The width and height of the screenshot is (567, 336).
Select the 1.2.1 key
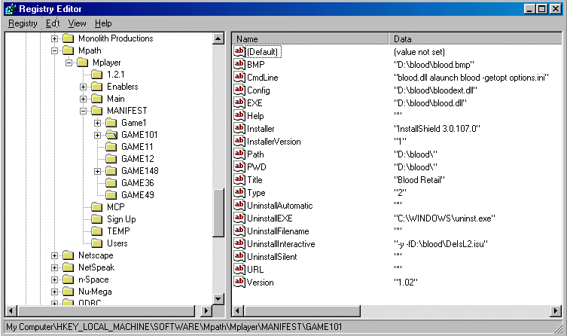click(x=116, y=75)
